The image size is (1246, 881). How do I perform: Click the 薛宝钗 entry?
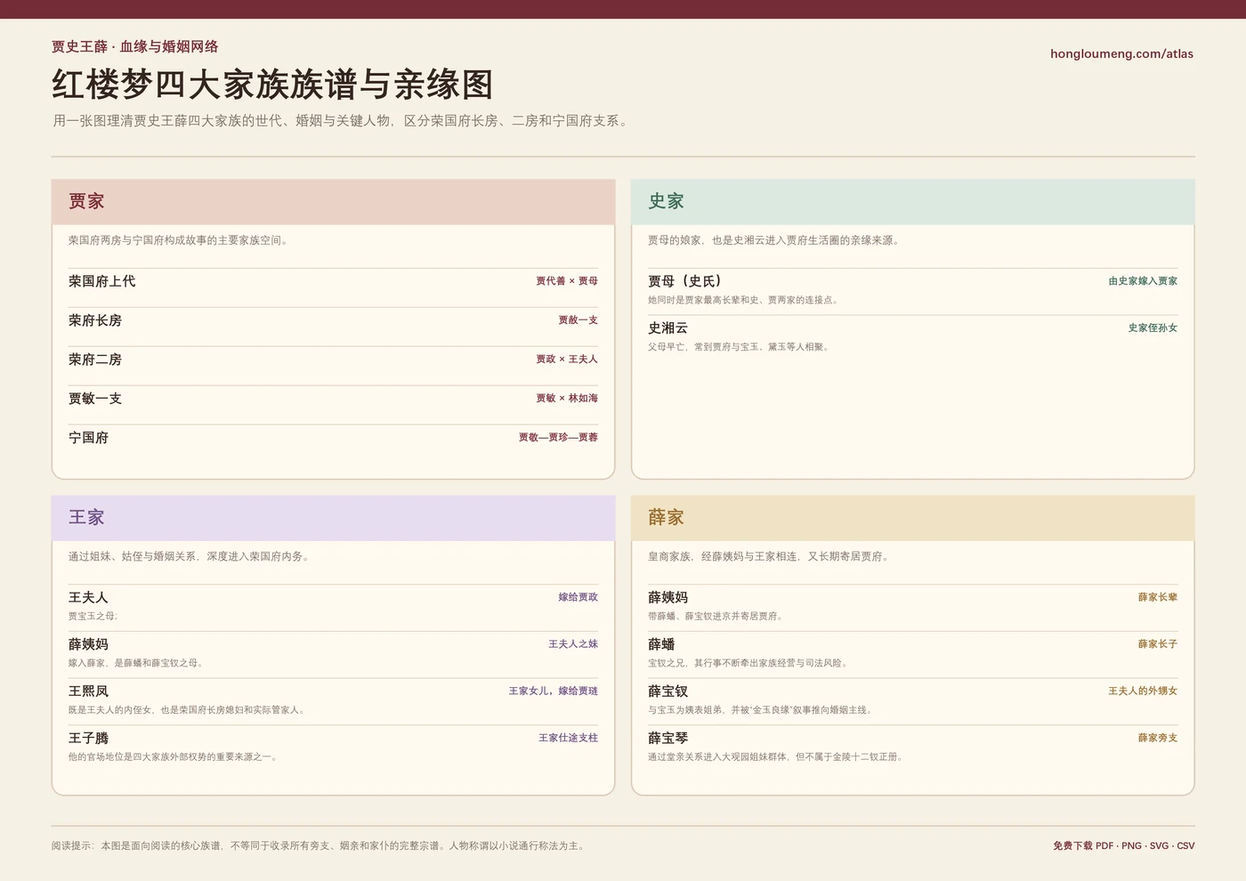667,691
